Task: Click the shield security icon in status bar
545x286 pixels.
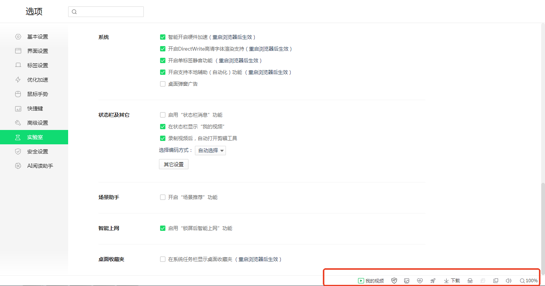Action: (394, 281)
